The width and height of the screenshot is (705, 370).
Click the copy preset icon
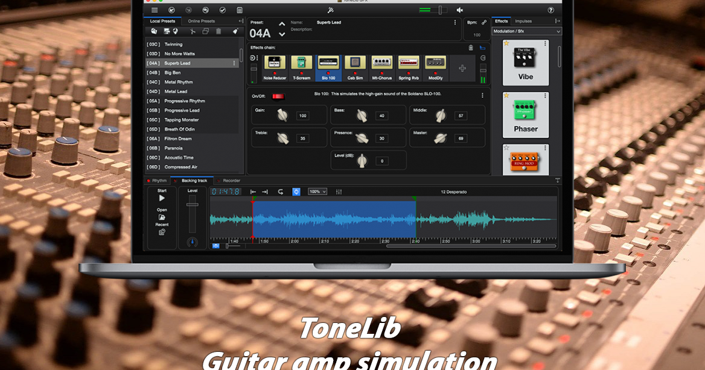click(205, 31)
